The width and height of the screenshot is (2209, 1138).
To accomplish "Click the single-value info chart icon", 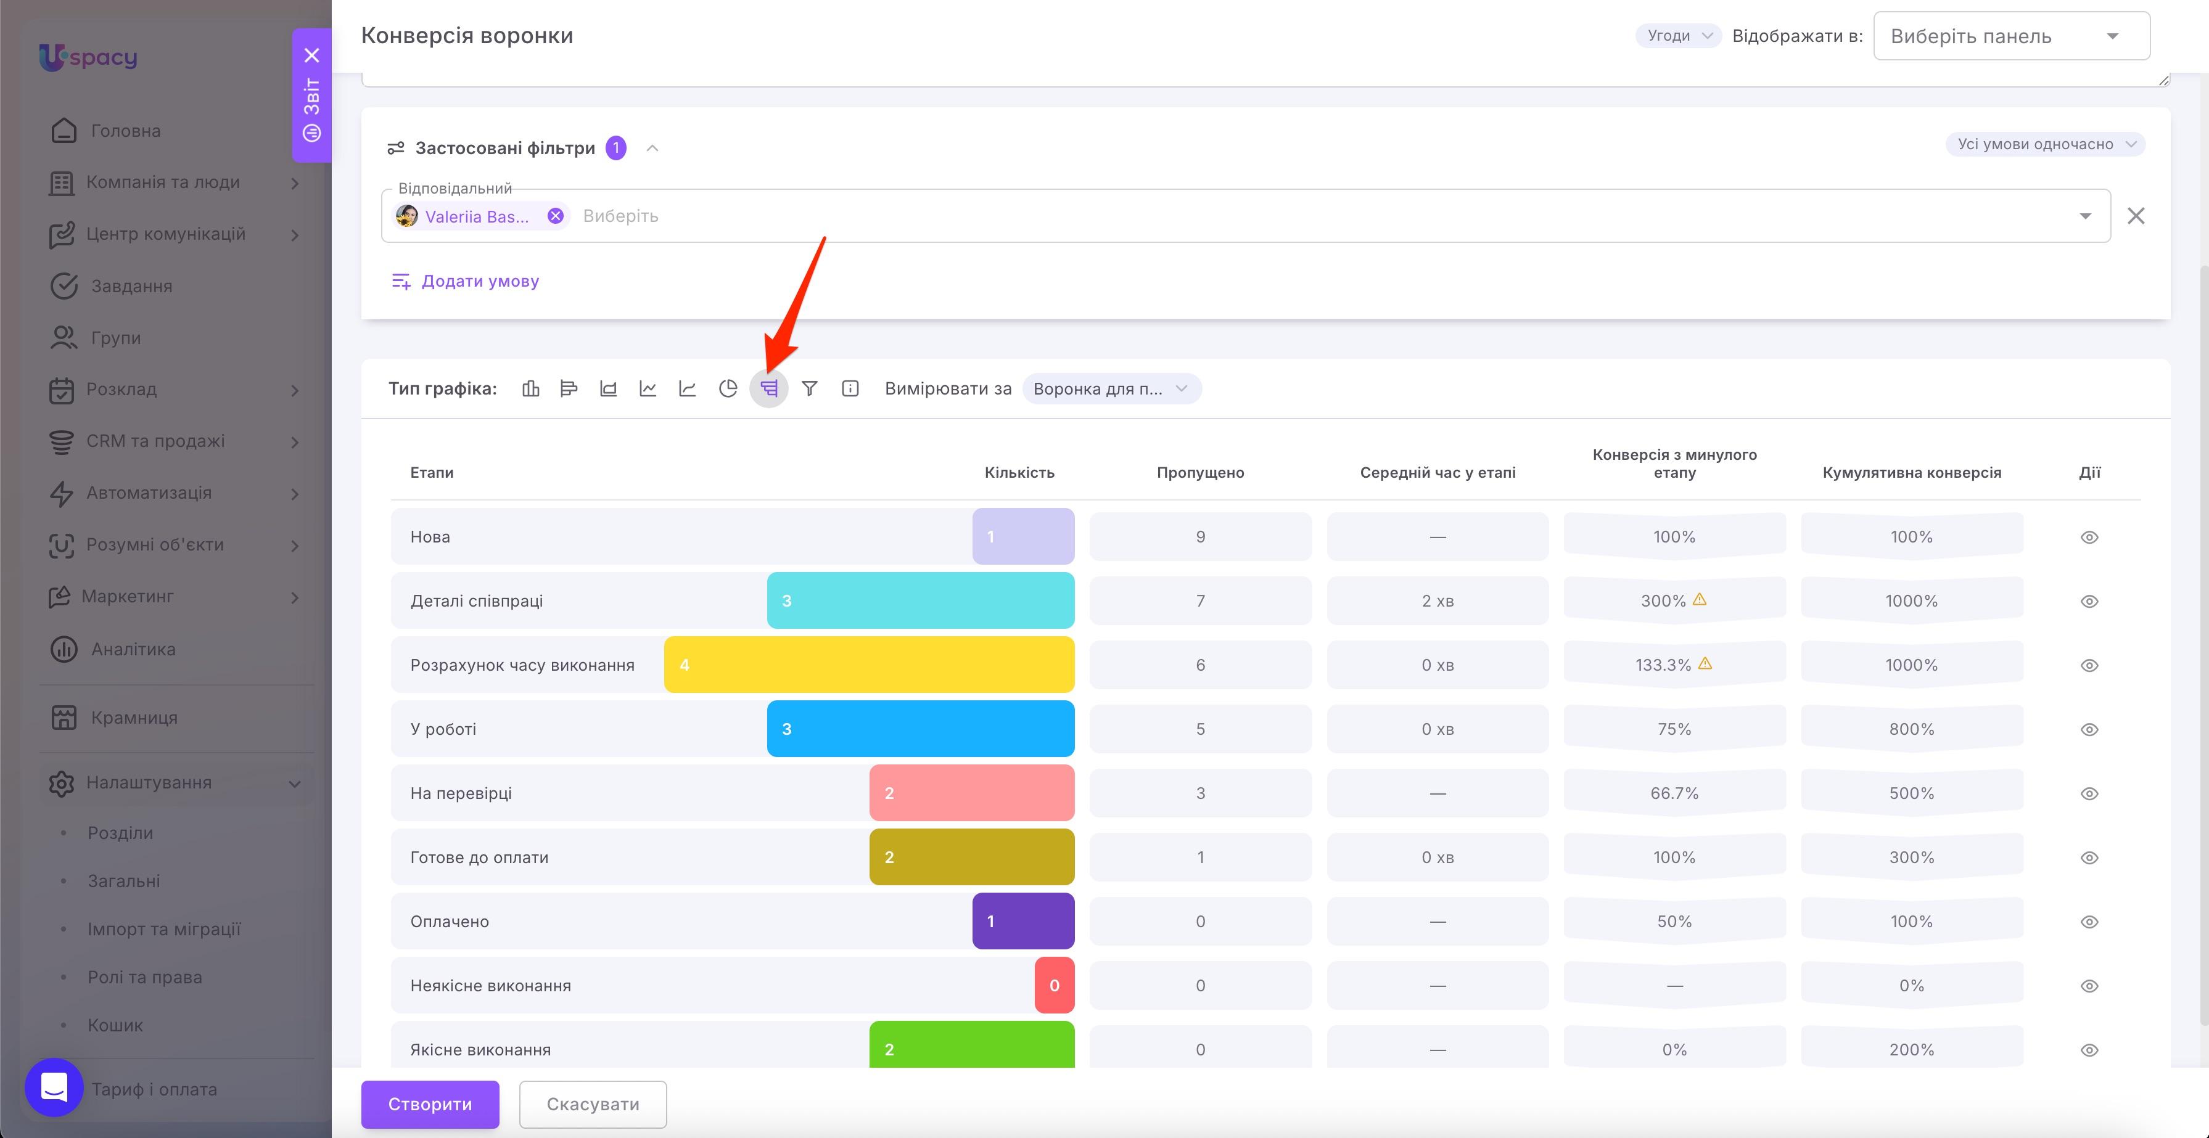I will [x=850, y=389].
